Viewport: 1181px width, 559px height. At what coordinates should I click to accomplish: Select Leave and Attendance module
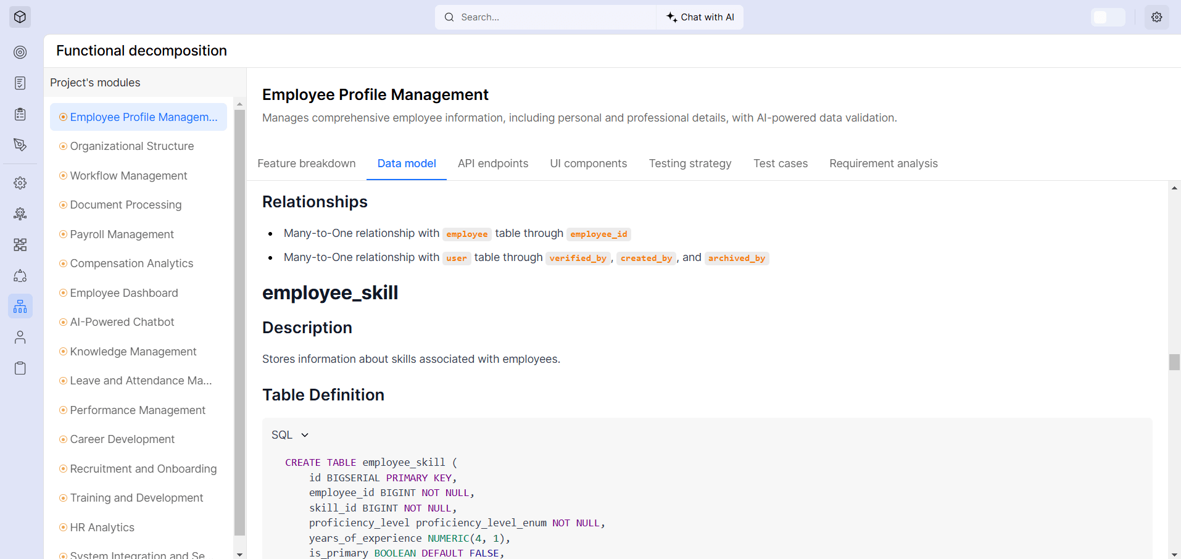click(138, 381)
